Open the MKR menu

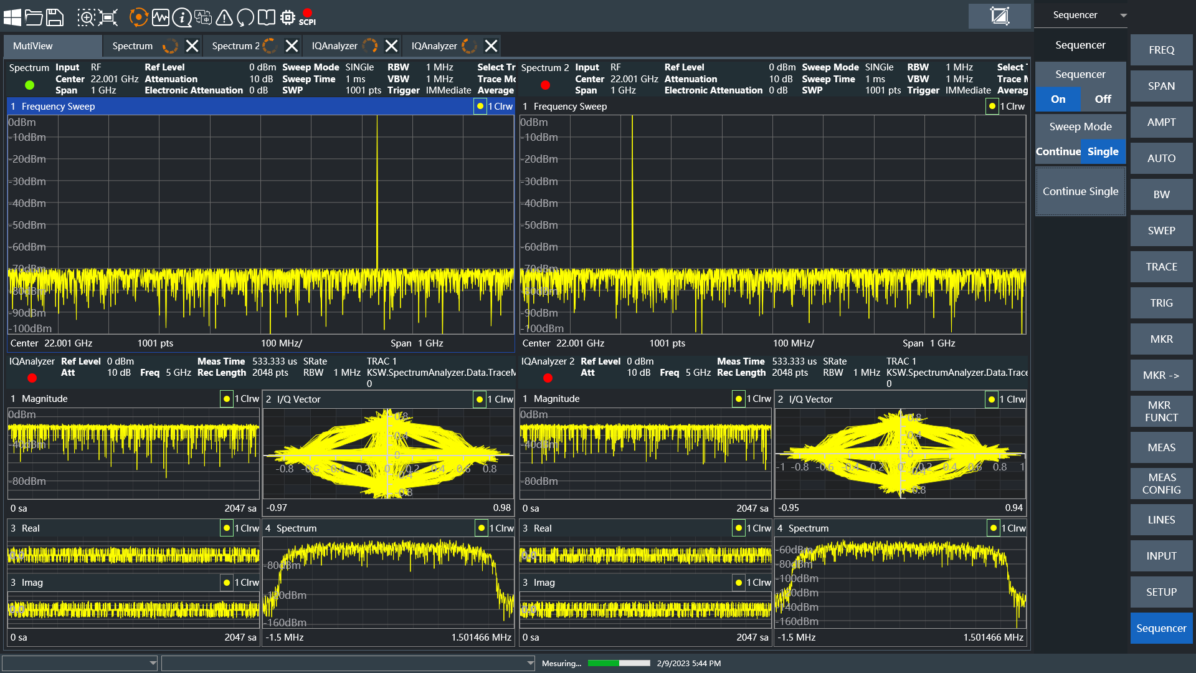pos(1161,339)
